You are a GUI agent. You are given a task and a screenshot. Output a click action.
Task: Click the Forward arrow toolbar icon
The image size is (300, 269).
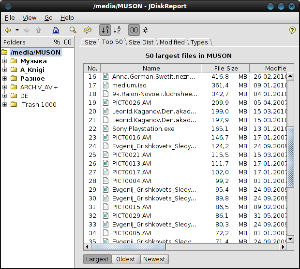pyautogui.click(x=27, y=30)
